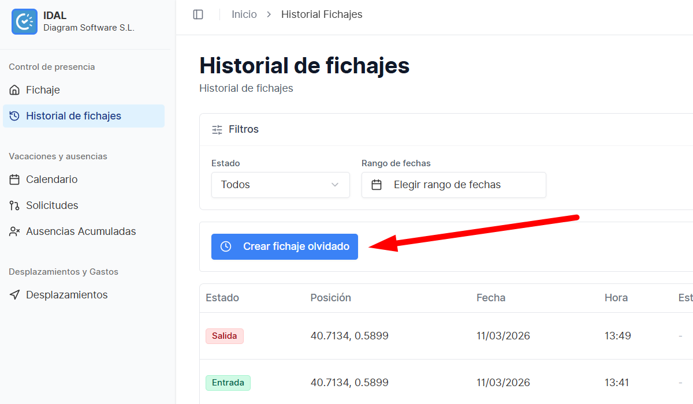
Task: Click the red Salida status badge
Action: coord(225,336)
